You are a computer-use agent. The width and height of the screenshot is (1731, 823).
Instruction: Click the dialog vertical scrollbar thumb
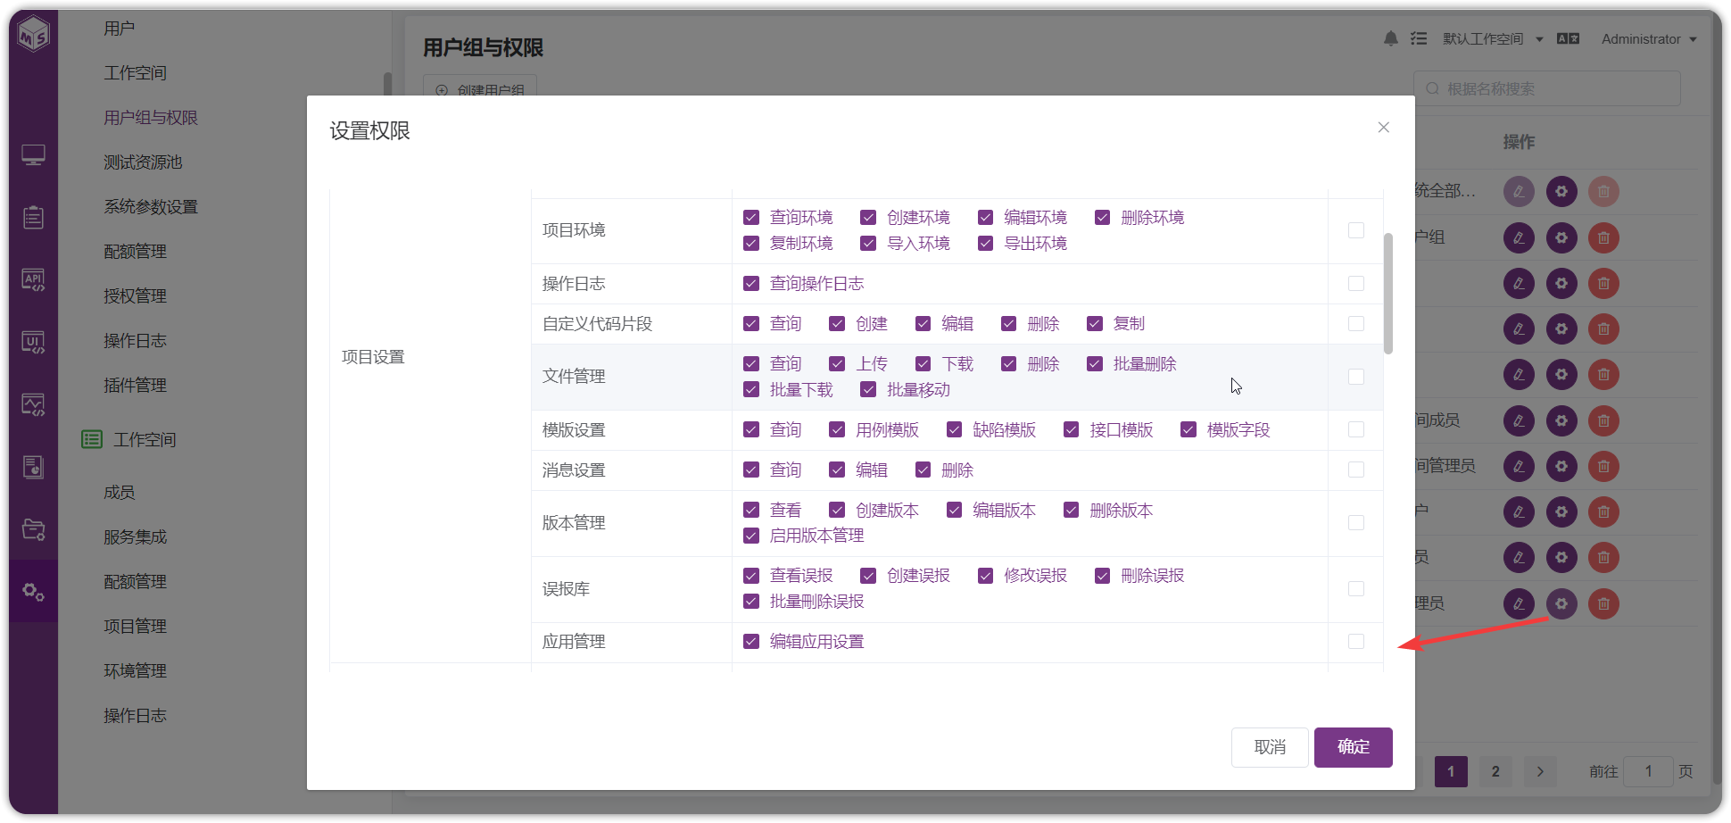click(1387, 294)
